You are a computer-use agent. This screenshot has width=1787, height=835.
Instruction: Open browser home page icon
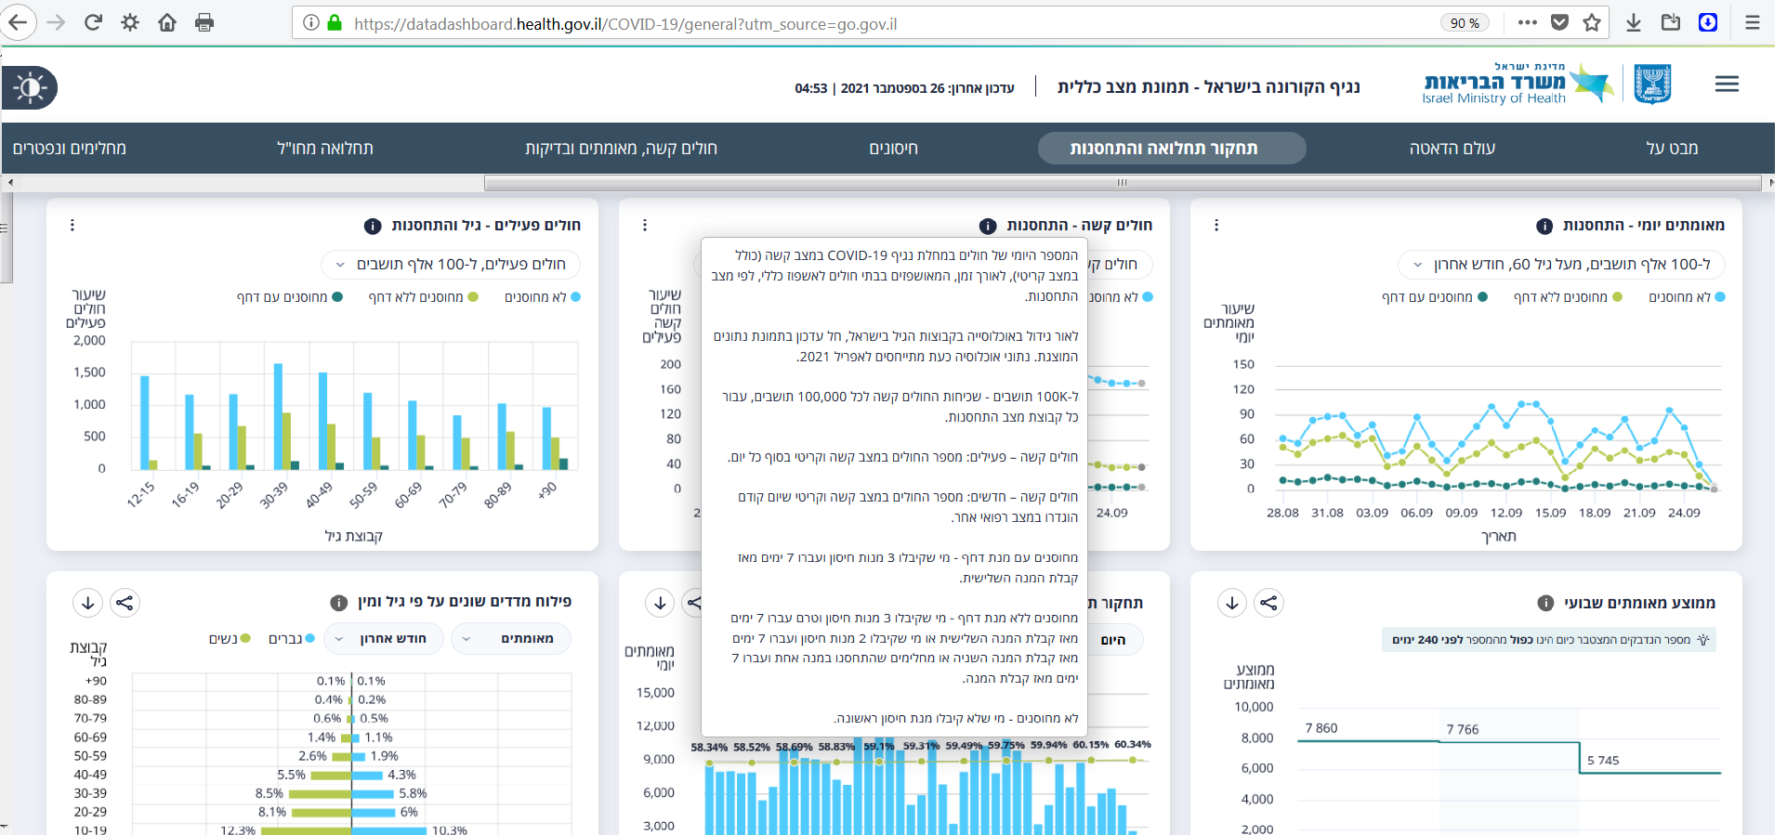tap(167, 22)
